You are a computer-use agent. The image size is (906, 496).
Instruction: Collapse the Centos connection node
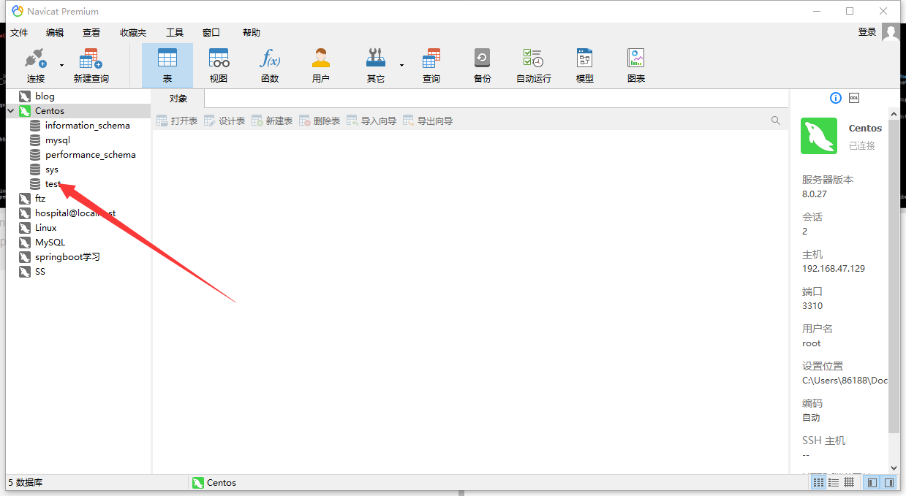(11, 111)
